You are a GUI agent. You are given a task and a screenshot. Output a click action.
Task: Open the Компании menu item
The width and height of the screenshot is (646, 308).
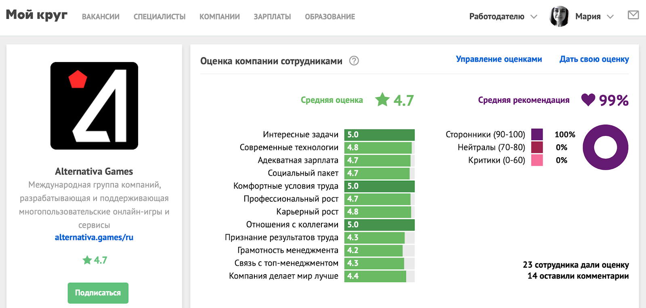pos(220,17)
